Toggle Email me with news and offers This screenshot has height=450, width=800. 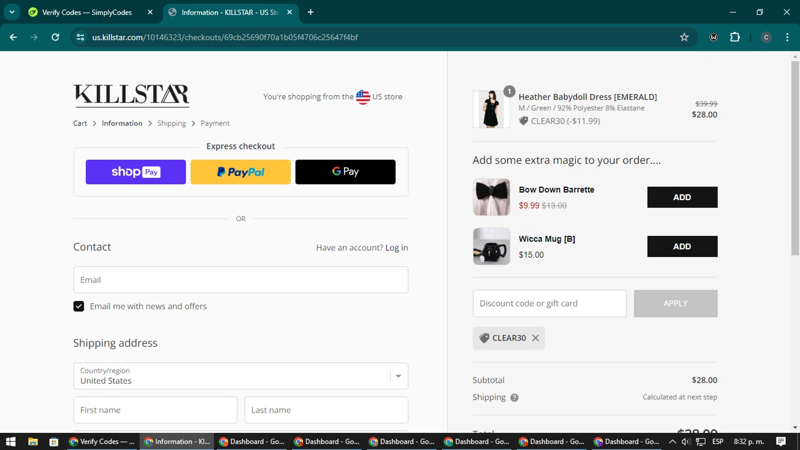click(x=78, y=306)
